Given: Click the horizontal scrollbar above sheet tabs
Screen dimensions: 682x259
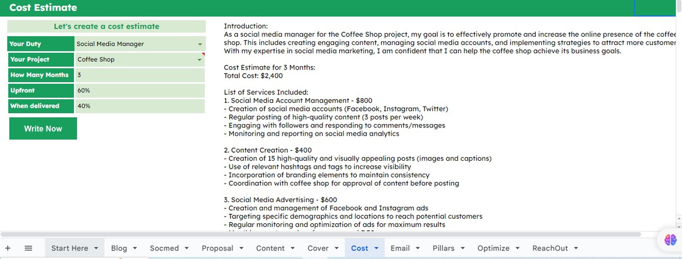Looking at the screenshot, I should pyautogui.click(x=321, y=234).
